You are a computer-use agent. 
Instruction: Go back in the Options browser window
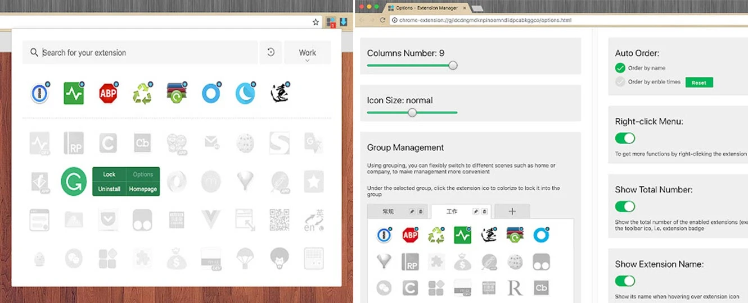(x=362, y=20)
